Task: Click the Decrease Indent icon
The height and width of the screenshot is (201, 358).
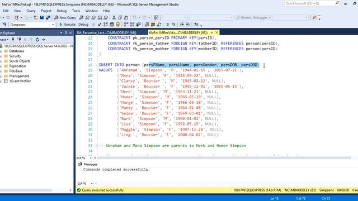Action: (182, 25)
